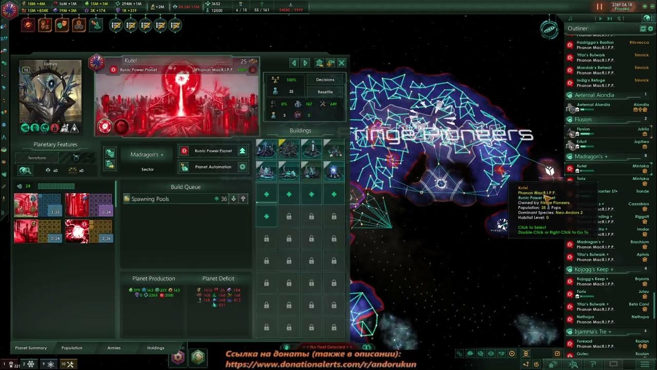Image resolution: width=657 pixels, height=370 pixels.
Task: Open the Outliner settings gear
Action: (649, 29)
